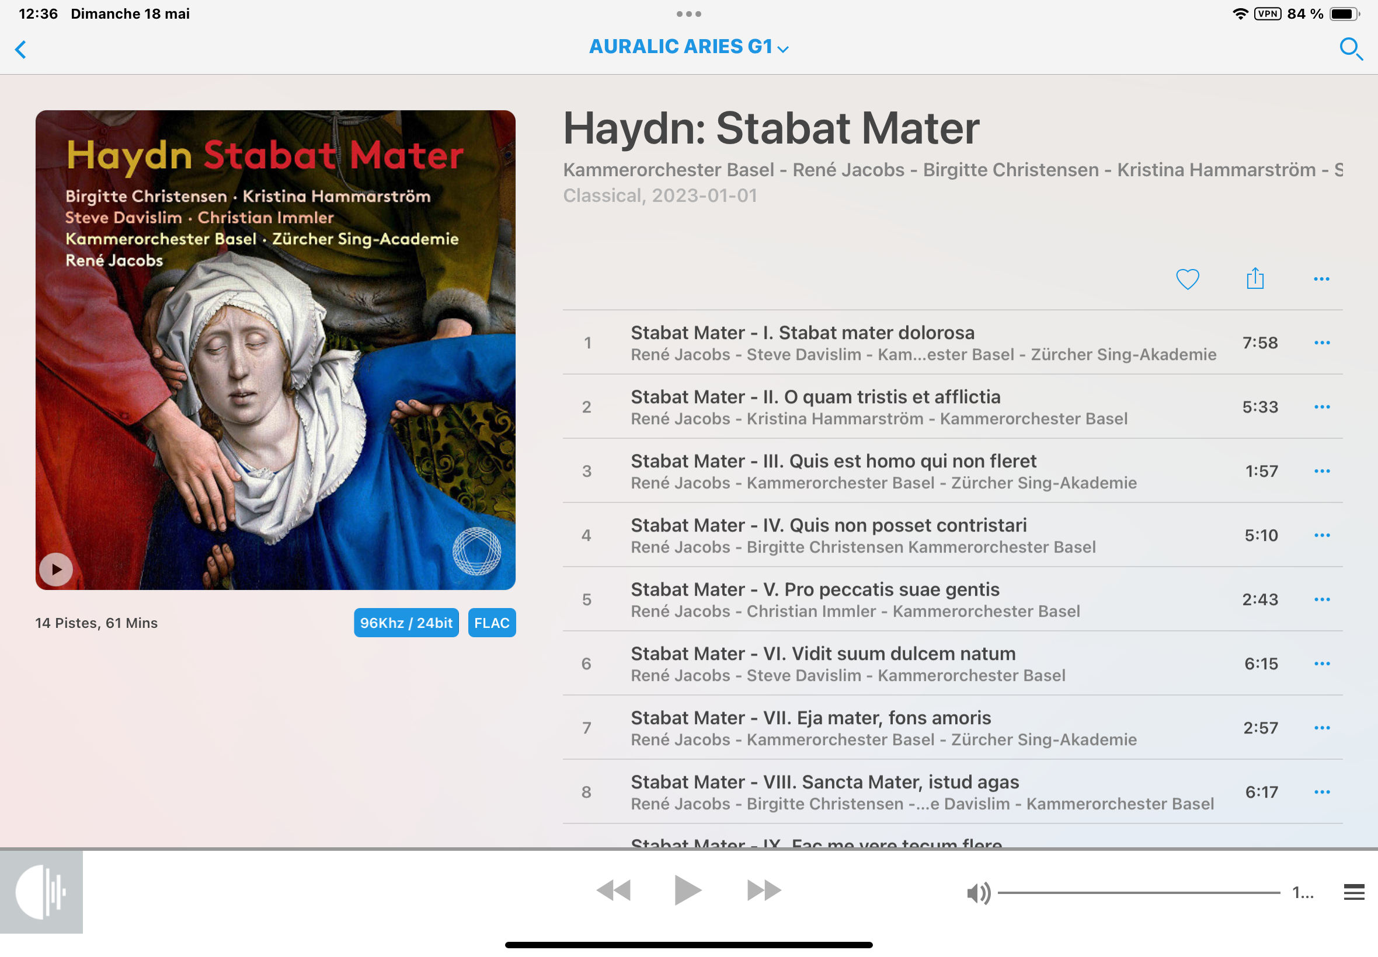The image size is (1378, 957).
Task: Adjust the volume slider bar
Action: 1139,893
